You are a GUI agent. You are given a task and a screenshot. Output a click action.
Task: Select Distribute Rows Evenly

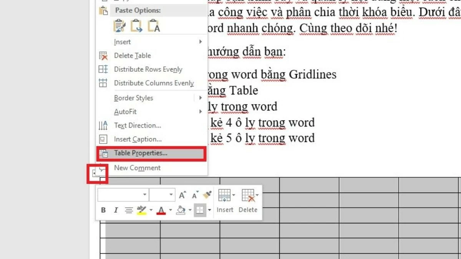(148, 69)
